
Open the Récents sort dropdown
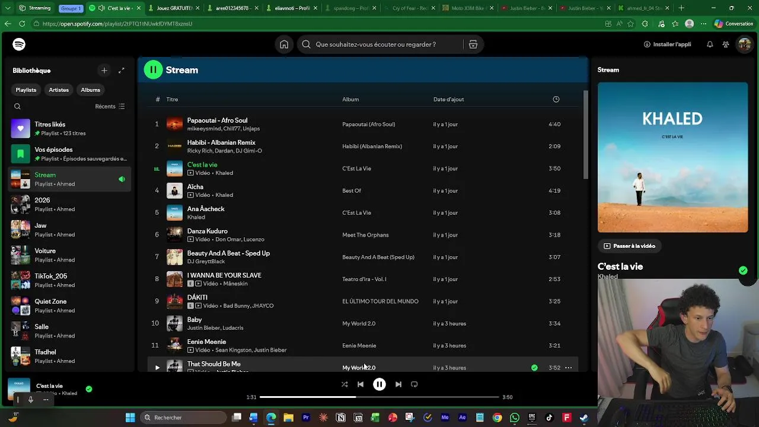(x=110, y=107)
